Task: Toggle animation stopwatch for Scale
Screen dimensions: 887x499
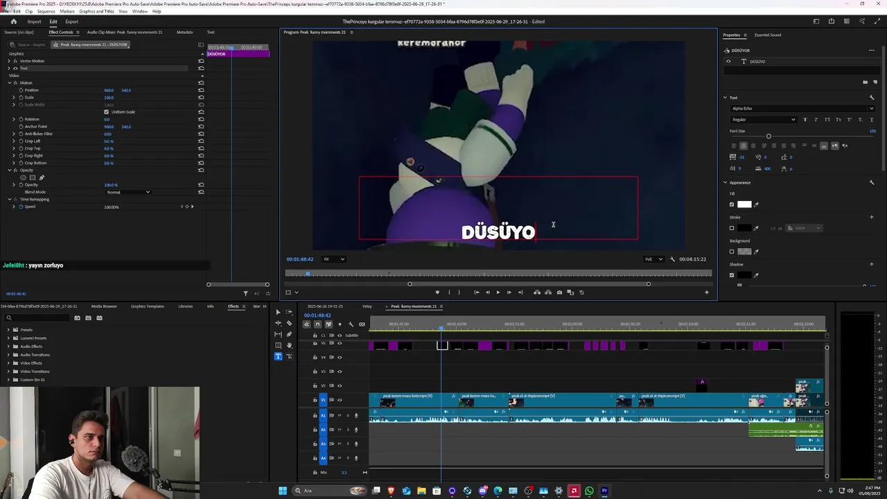Action: (21, 97)
